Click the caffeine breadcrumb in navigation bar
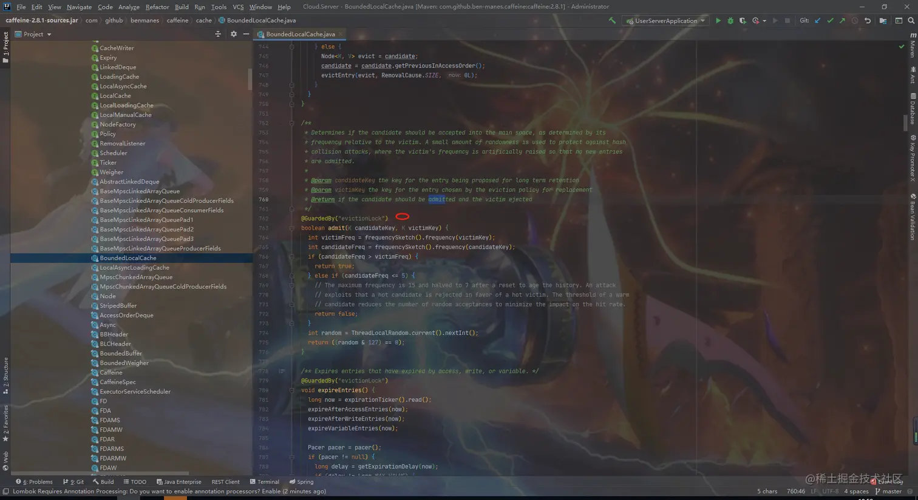This screenshot has width=918, height=500. (x=177, y=20)
